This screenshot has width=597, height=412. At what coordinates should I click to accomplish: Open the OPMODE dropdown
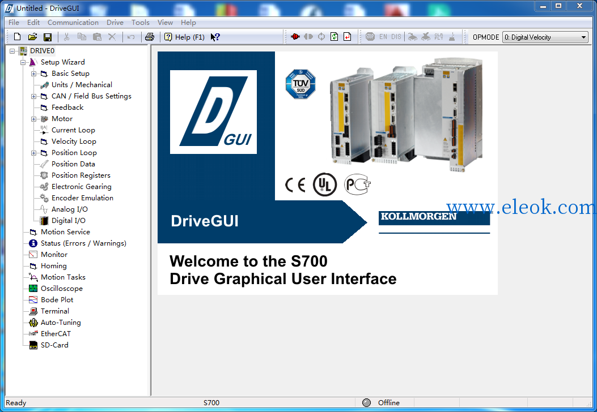545,37
